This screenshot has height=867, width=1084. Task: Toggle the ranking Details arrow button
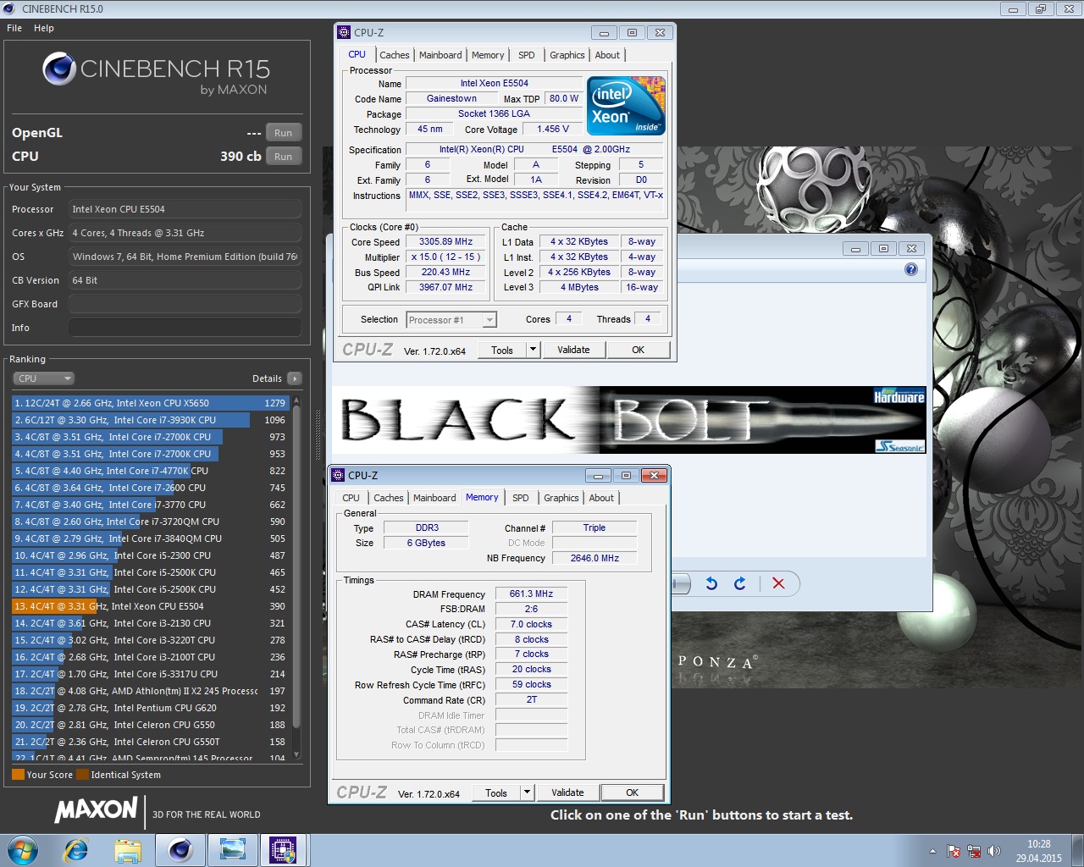tap(294, 378)
